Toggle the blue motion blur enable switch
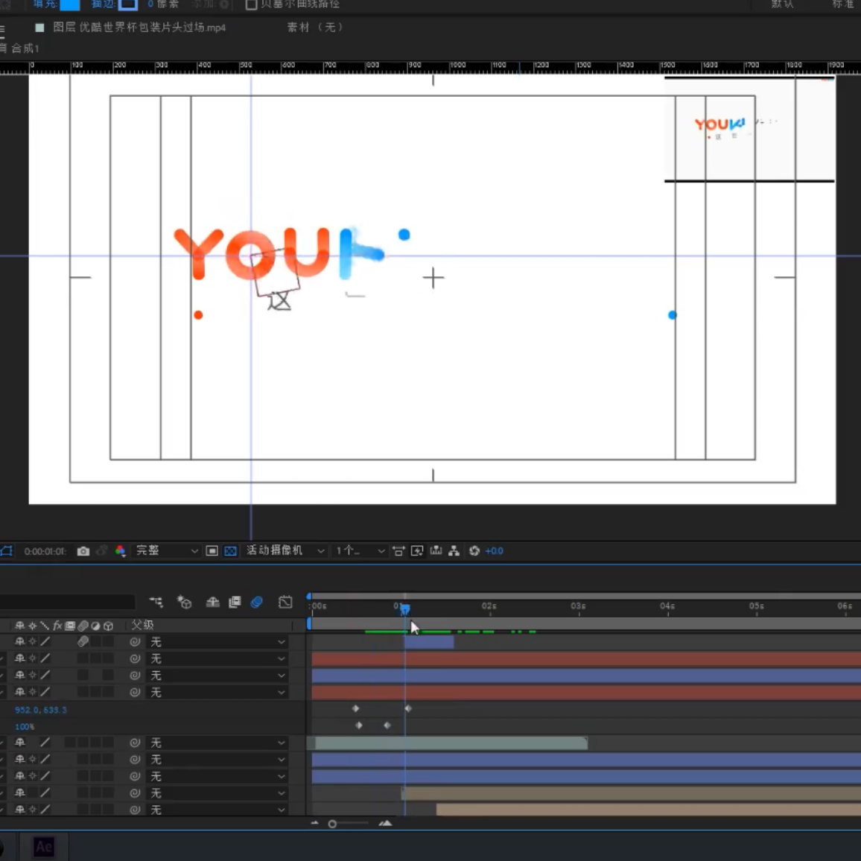 click(x=256, y=603)
